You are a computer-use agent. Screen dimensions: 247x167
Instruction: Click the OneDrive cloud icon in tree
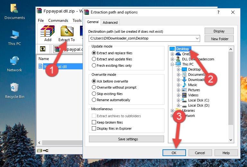coord(178,54)
